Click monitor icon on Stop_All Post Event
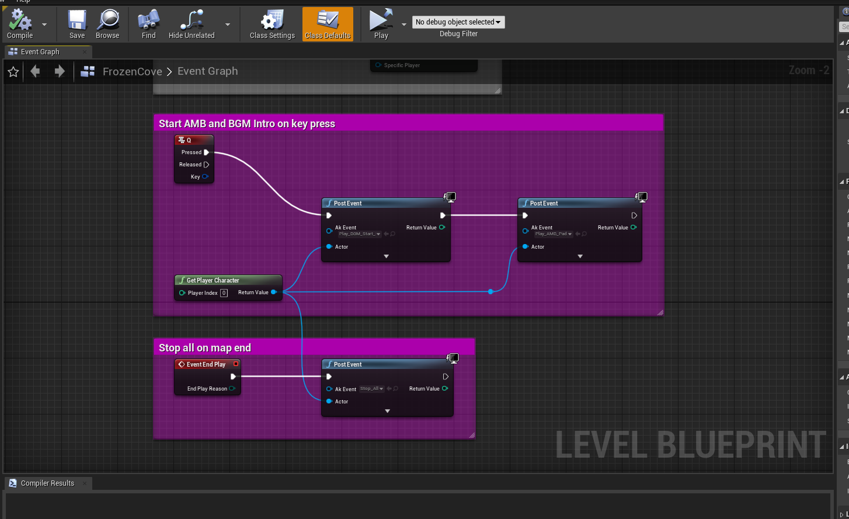The image size is (849, 519). (453, 358)
